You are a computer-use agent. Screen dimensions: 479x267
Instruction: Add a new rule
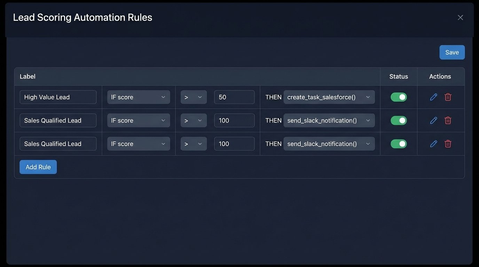tap(38, 167)
